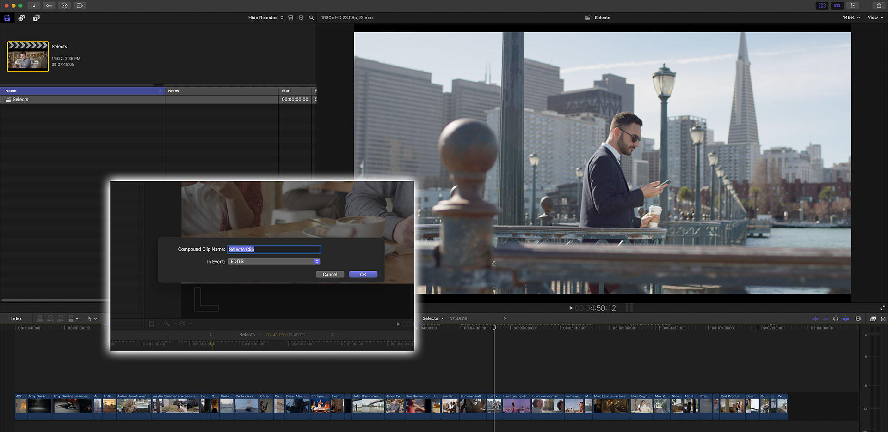The height and width of the screenshot is (432, 888).
Task: Toggle the Browser panel visibility button
Action: tap(822, 6)
